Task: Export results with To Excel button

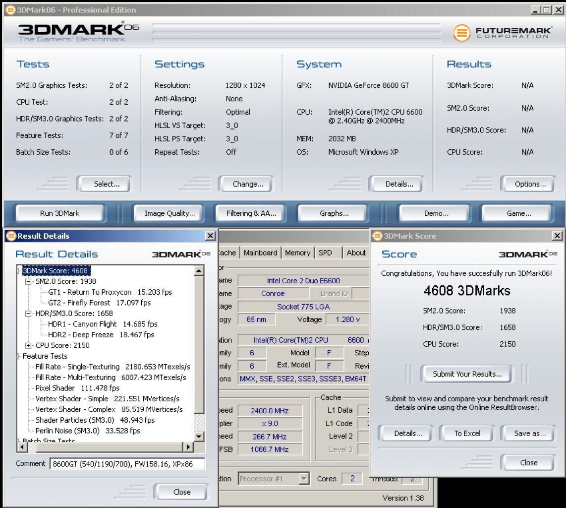Action: click(467, 433)
